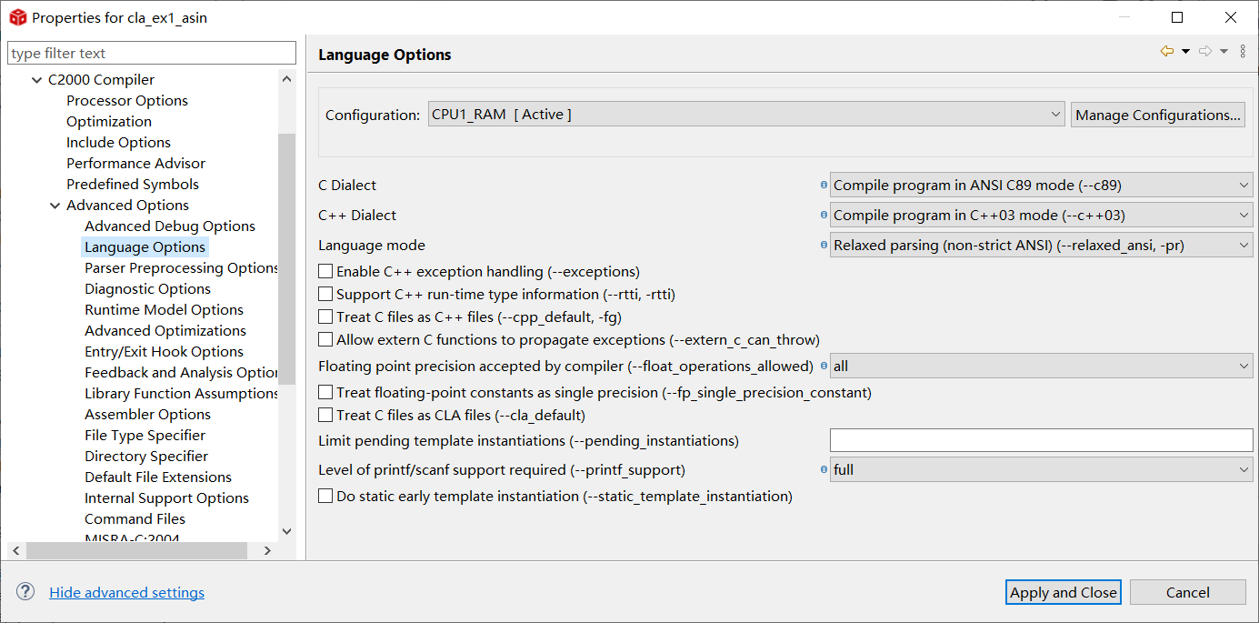The image size is (1259, 623).
Task: Select Advanced Optimizations in tree
Action: 165,330
